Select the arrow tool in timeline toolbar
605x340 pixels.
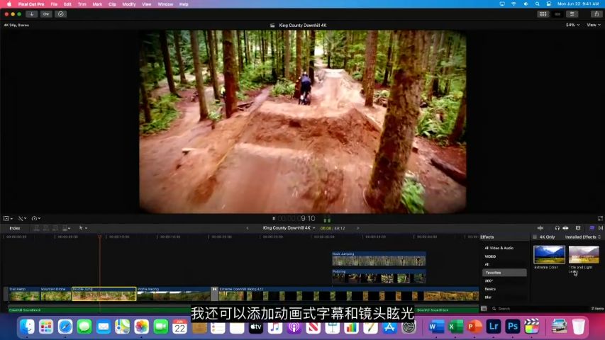tap(82, 228)
